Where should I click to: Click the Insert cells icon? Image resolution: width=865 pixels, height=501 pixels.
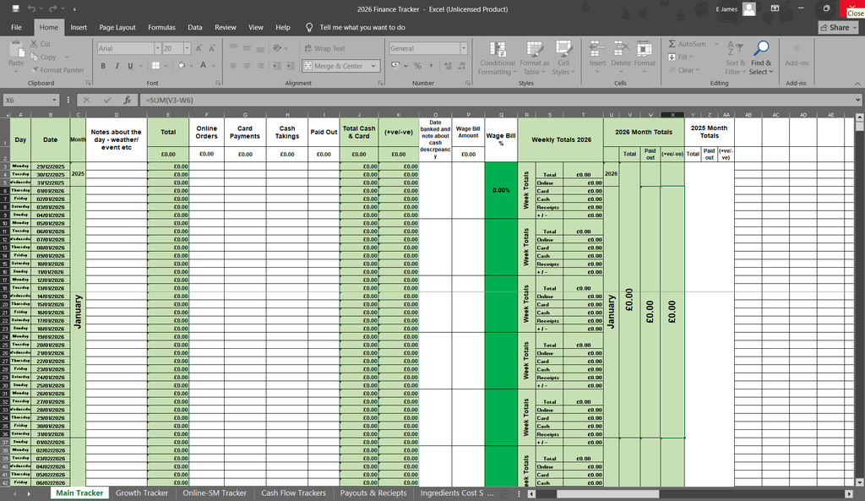(597, 56)
